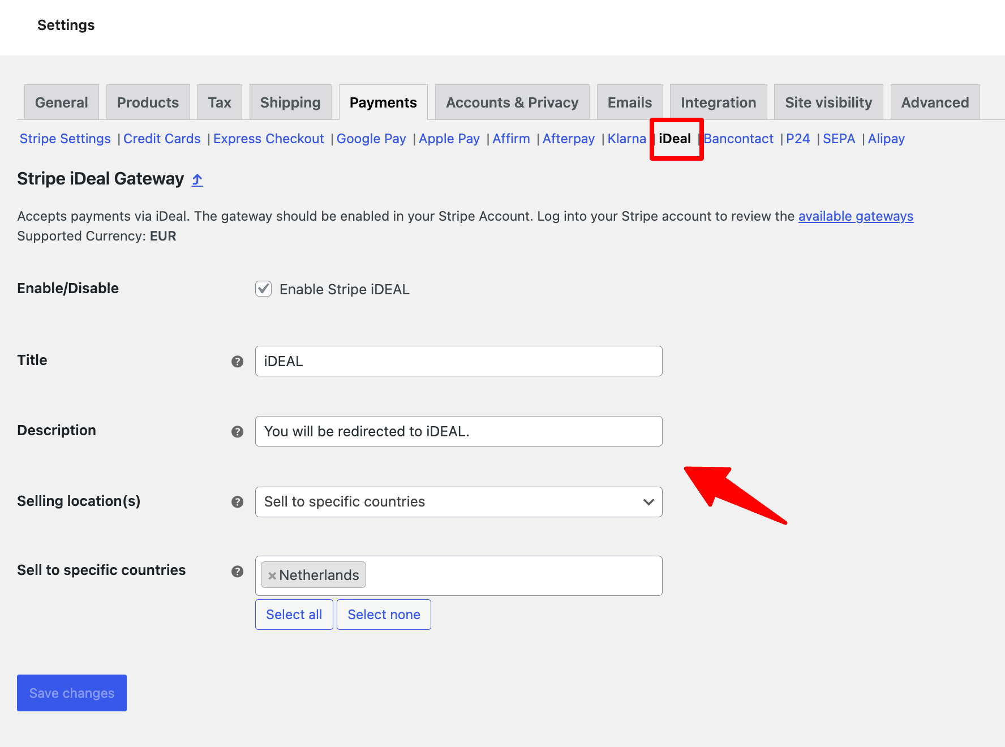Viewport: 1005px width, 747px height.
Task: Open the Description help tooltip icon
Action: point(237,432)
